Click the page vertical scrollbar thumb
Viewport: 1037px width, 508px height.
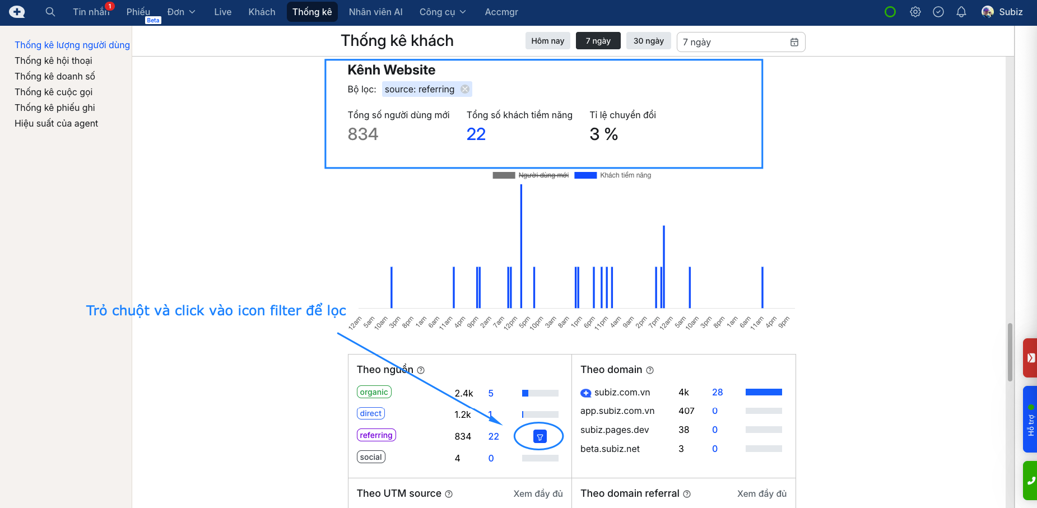(1010, 353)
